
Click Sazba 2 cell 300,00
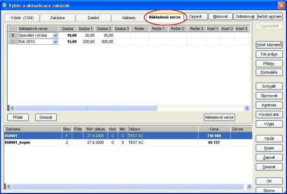coord(104,42)
